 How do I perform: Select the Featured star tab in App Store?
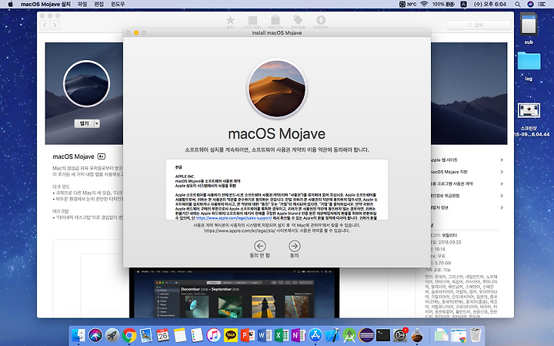[x=230, y=22]
